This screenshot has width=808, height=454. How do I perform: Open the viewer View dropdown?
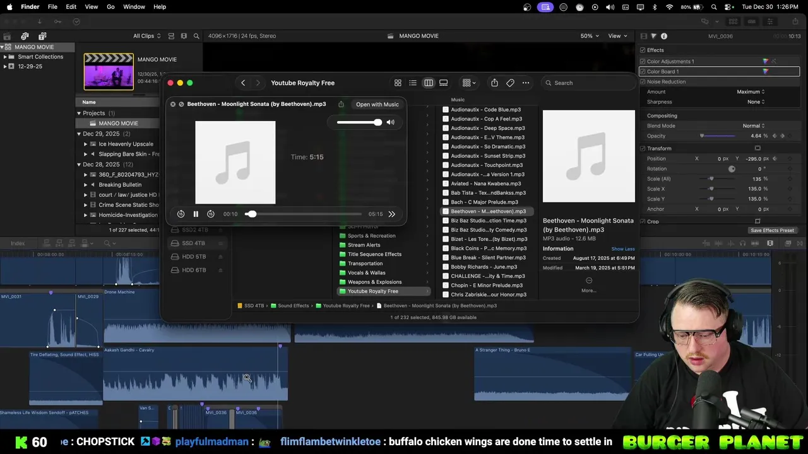click(x=617, y=36)
